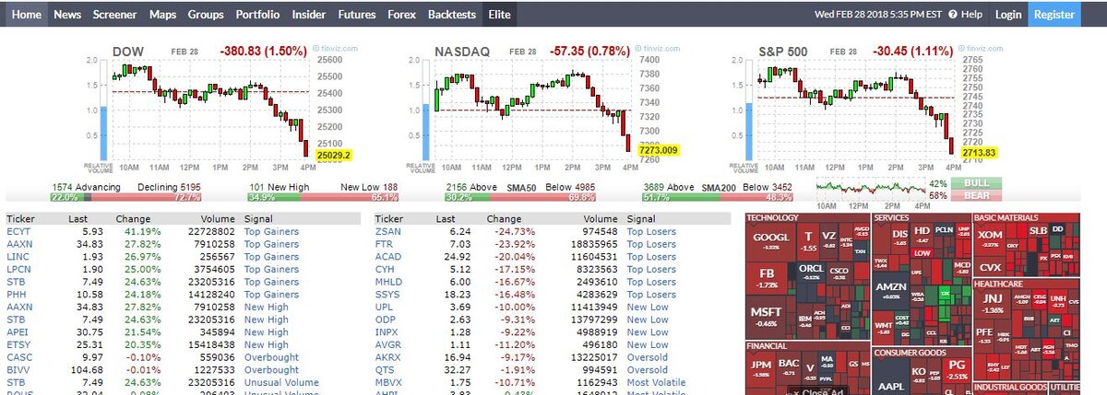The height and width of the screenshot is (395, 1107).
Task: Open the ODP ticker
Action: 386,319
